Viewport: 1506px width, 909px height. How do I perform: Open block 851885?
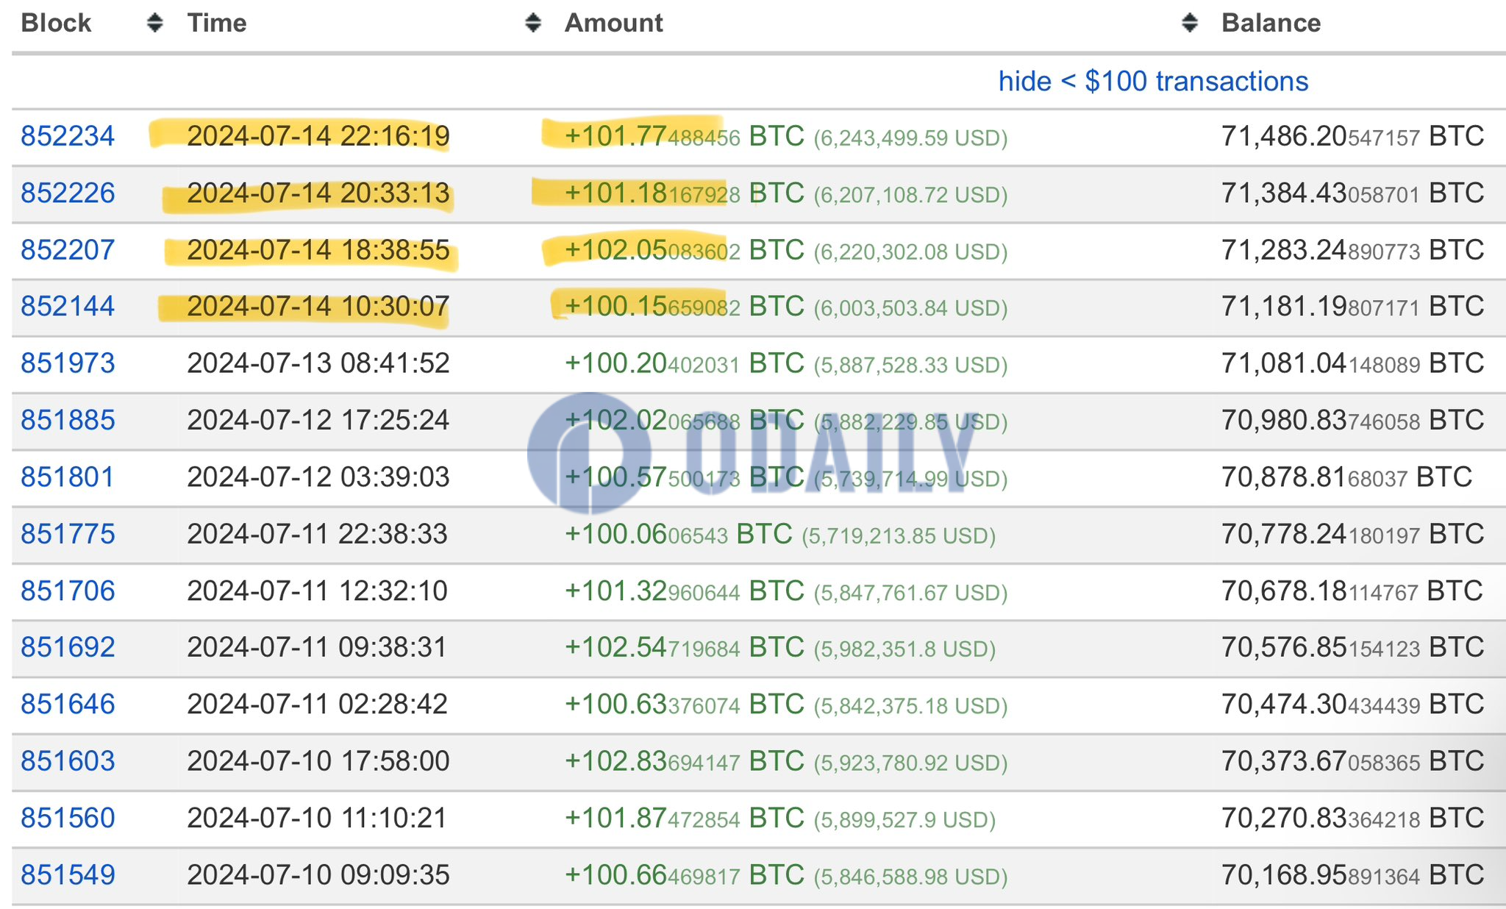point(68,420)
